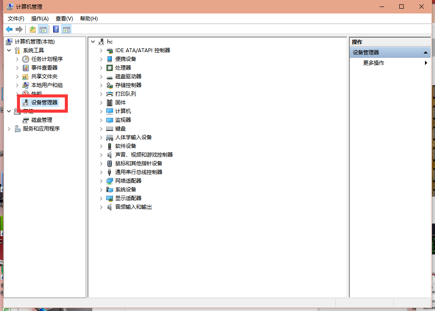Click the show/hide console tree toolbar icon
The width and height of the screenshot is (435, 311).
43,29
